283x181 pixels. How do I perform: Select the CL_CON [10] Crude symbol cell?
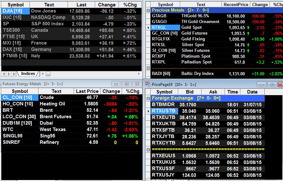20,97
